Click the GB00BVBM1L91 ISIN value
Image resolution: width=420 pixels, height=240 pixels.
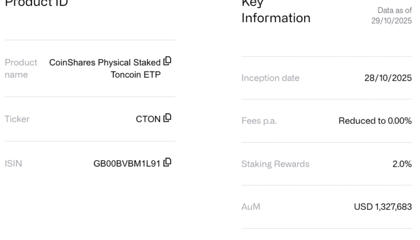click(x=127, y=163)
